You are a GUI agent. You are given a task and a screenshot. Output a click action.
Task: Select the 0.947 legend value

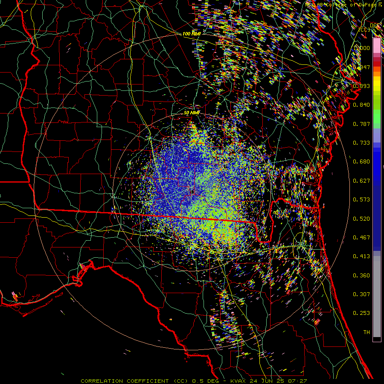[x=361, y=67]
